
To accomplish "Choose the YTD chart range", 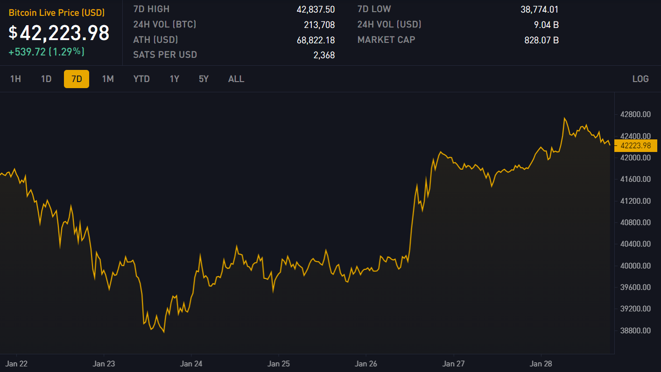I will click(141, 79).
